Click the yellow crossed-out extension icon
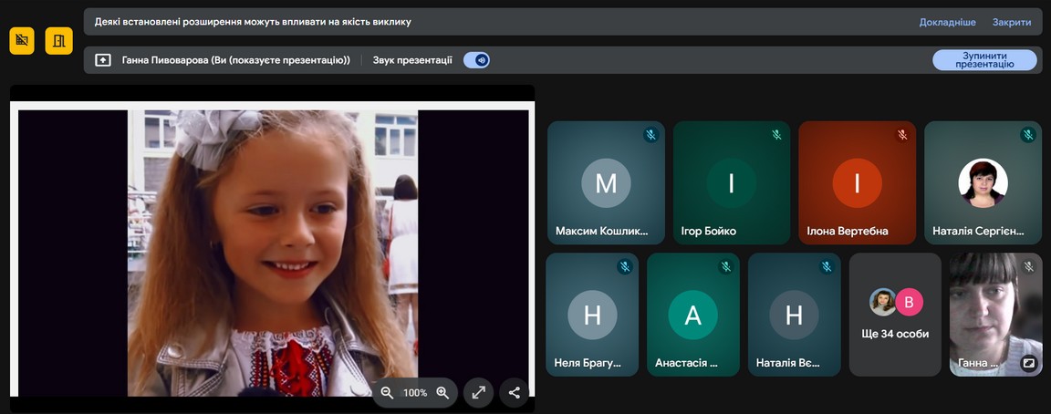 click(x=22, y=41)
